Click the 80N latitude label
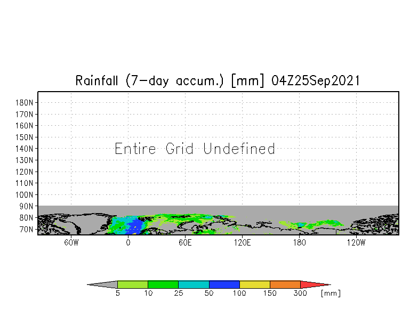 pos(27,218)
